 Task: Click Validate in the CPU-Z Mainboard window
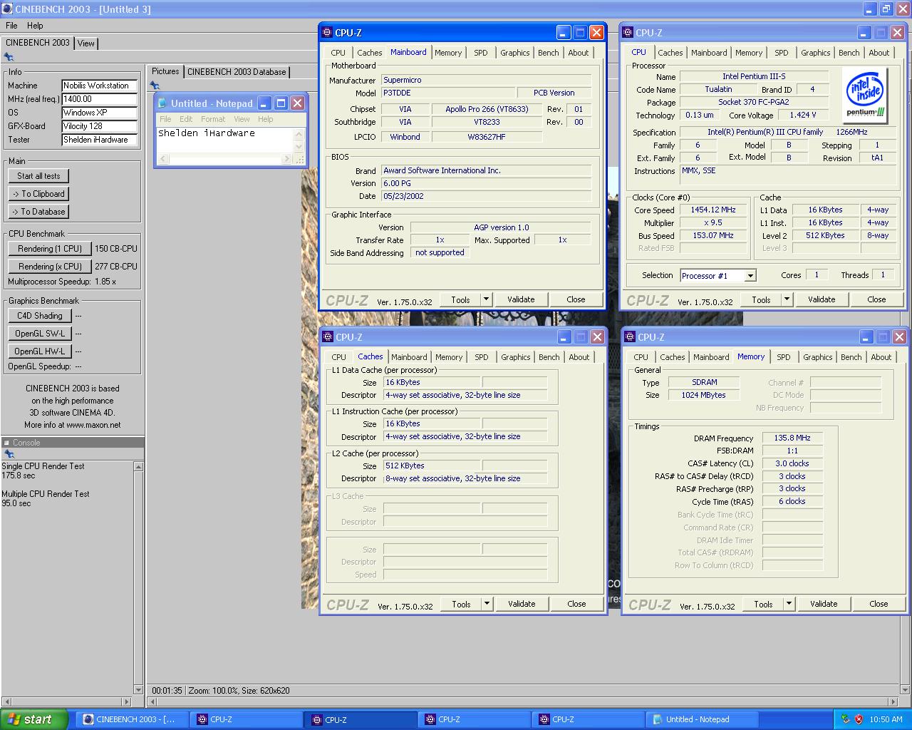[521, 299]
